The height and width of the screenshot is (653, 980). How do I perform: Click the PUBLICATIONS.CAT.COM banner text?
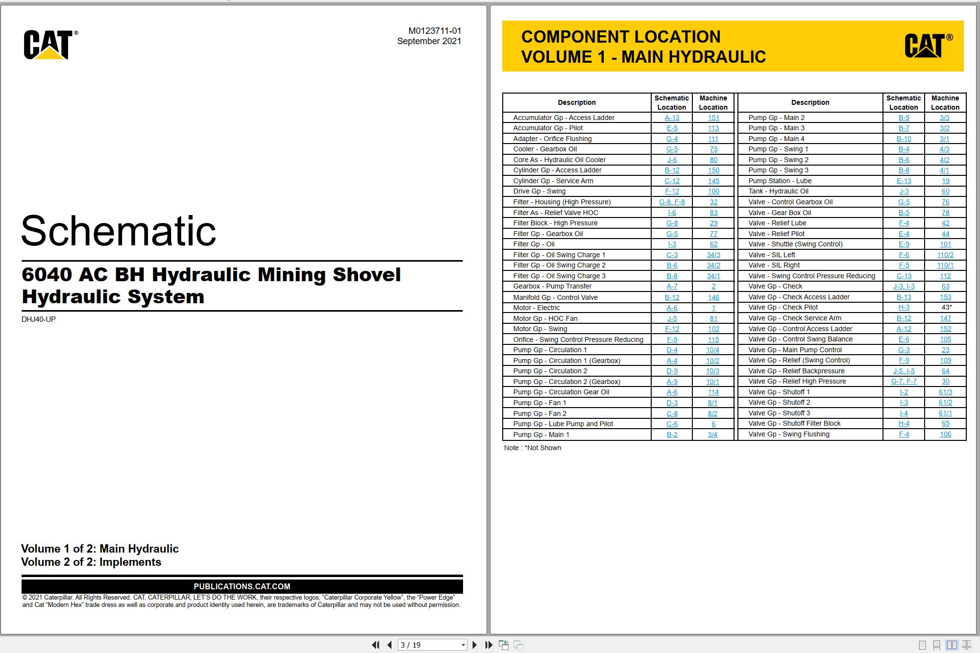pyautogui.click(x=242, y=586)
